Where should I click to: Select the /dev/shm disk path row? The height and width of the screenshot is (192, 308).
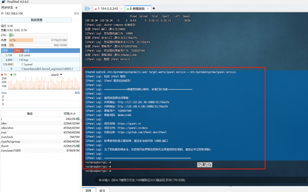click(x=40, y=128)
